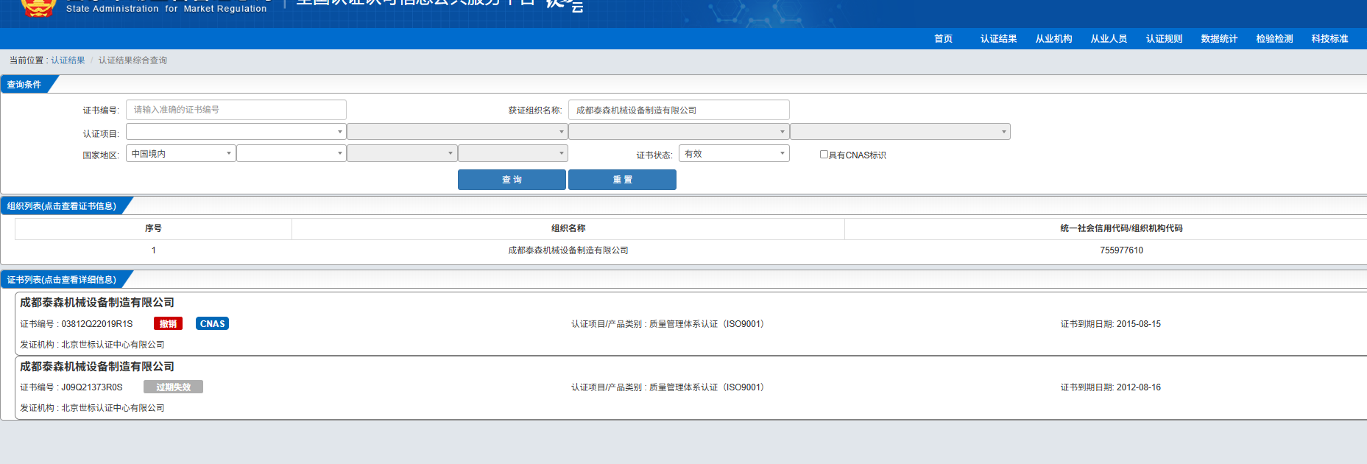Open the third 认证项目 dropdown
1367x464 pixels.
tap(679, 132)
